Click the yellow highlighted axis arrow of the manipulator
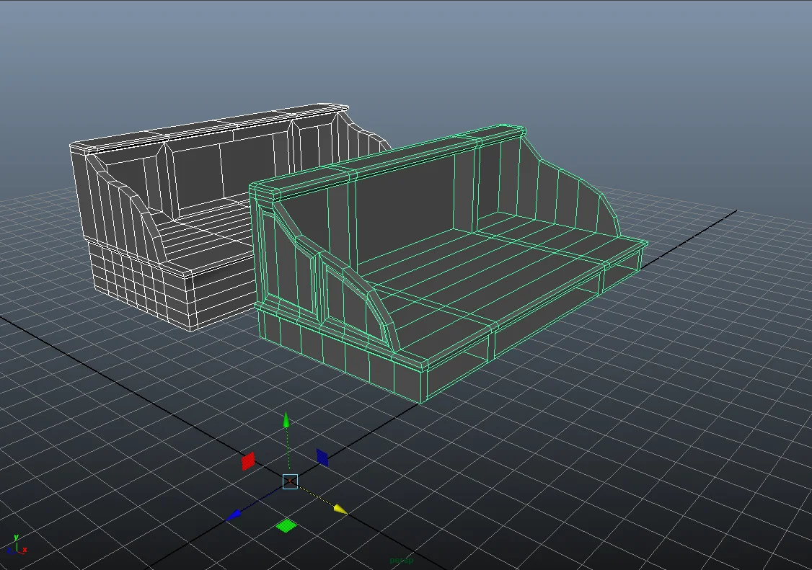The width and height of the screenshot is (812, 570). tap(341, 509)
